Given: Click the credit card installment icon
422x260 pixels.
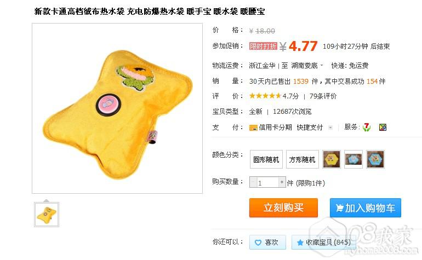Looking at the screenshot, I should 253,128.
